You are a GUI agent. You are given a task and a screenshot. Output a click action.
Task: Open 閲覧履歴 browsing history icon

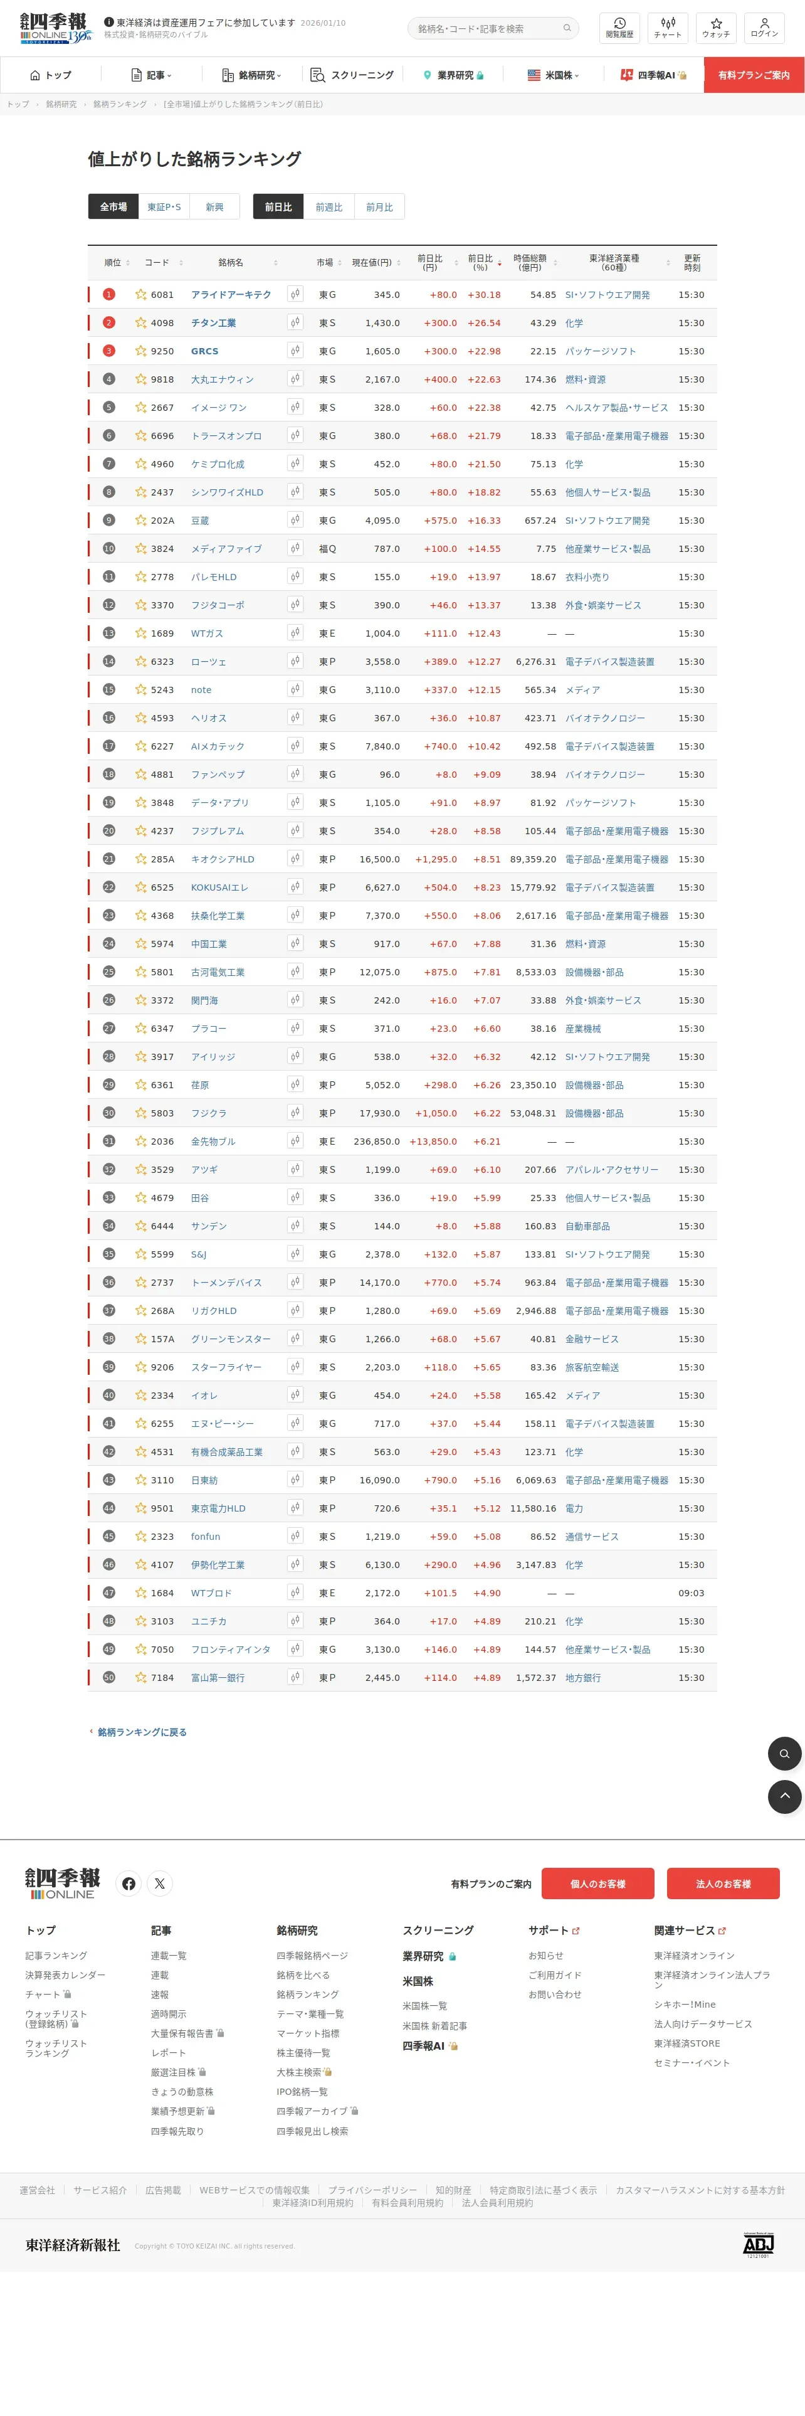coord(619,28)
